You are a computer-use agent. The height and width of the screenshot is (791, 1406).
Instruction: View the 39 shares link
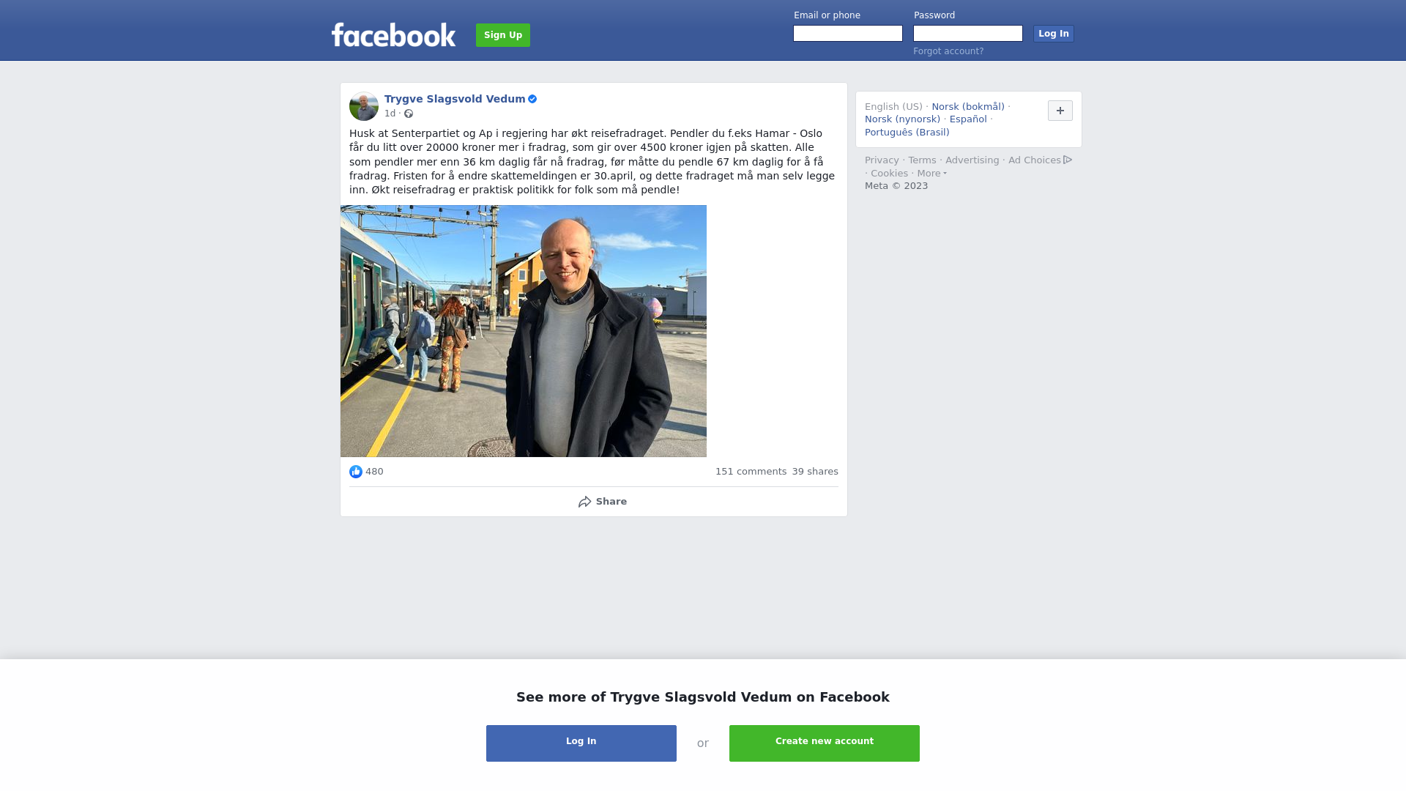(815, 472)
